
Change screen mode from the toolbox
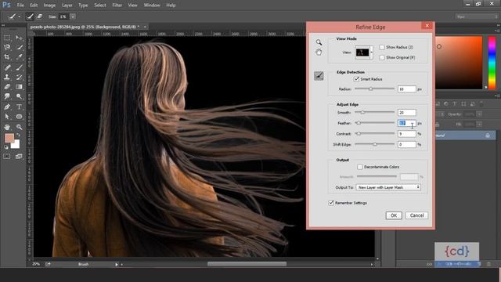pos(19,157)
